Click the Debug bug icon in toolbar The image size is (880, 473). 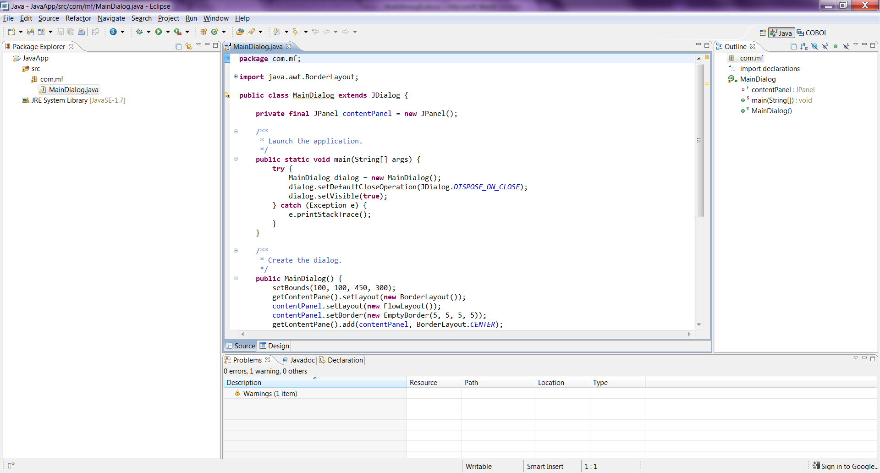(139, 32)
